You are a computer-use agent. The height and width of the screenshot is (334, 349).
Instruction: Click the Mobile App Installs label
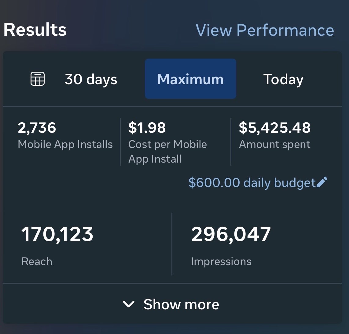tap(65, 144)
